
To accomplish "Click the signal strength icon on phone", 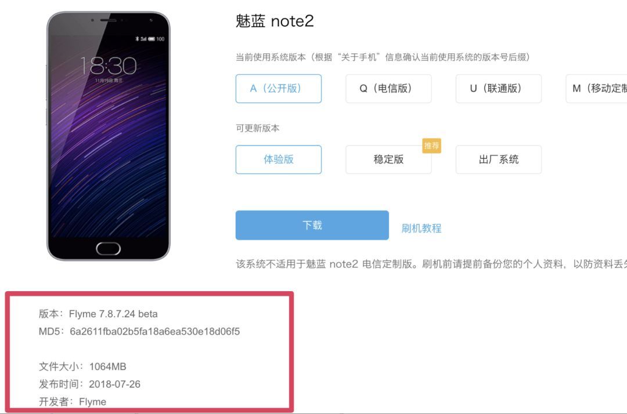I will click(143, 39).
